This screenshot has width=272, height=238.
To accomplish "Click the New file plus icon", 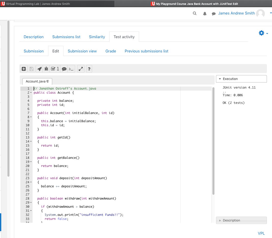I will (24, 69).
